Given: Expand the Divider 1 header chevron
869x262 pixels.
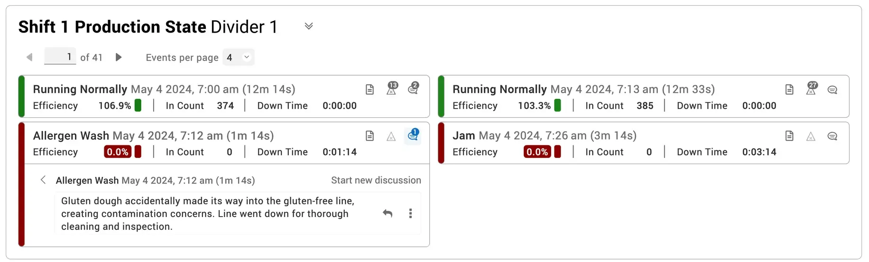Looking at the screenshot, I should pos(309,26).
